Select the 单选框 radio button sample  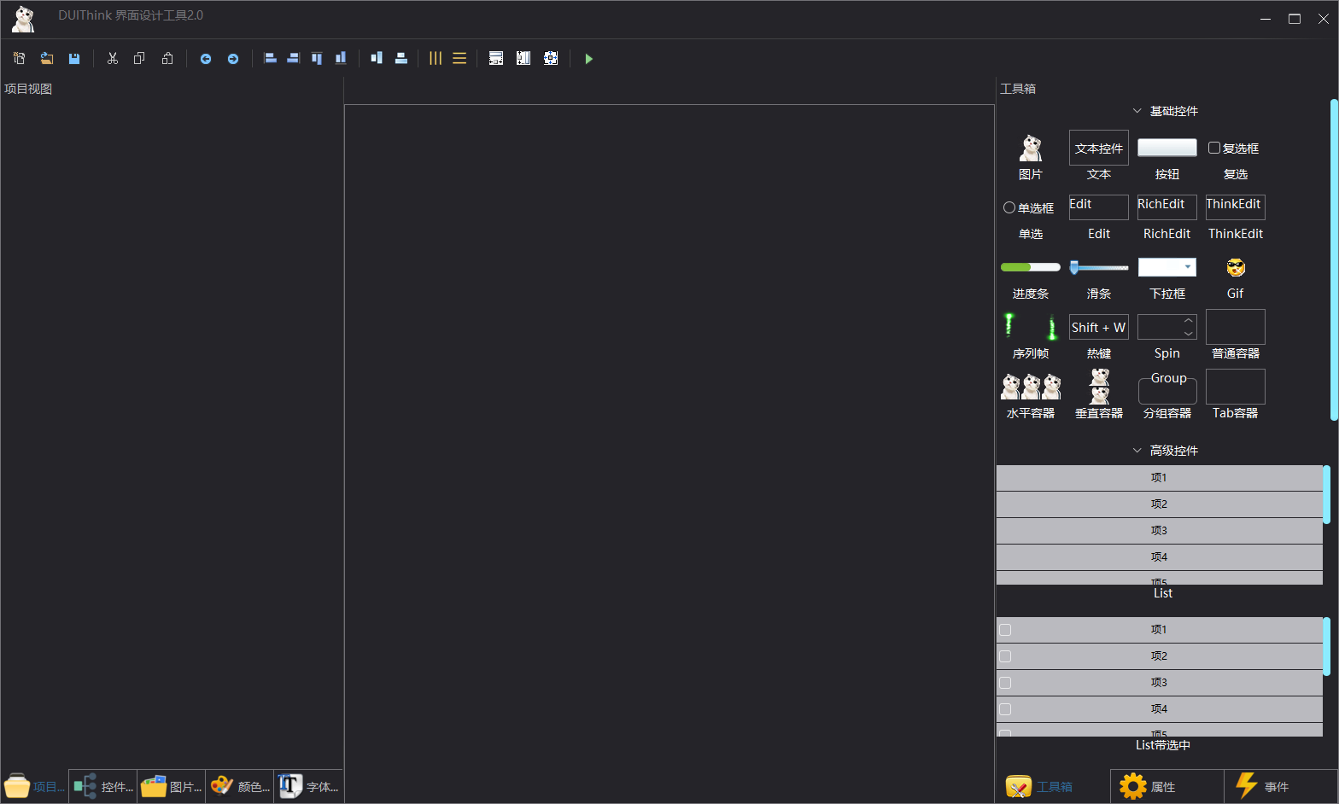coord(1009,207)
